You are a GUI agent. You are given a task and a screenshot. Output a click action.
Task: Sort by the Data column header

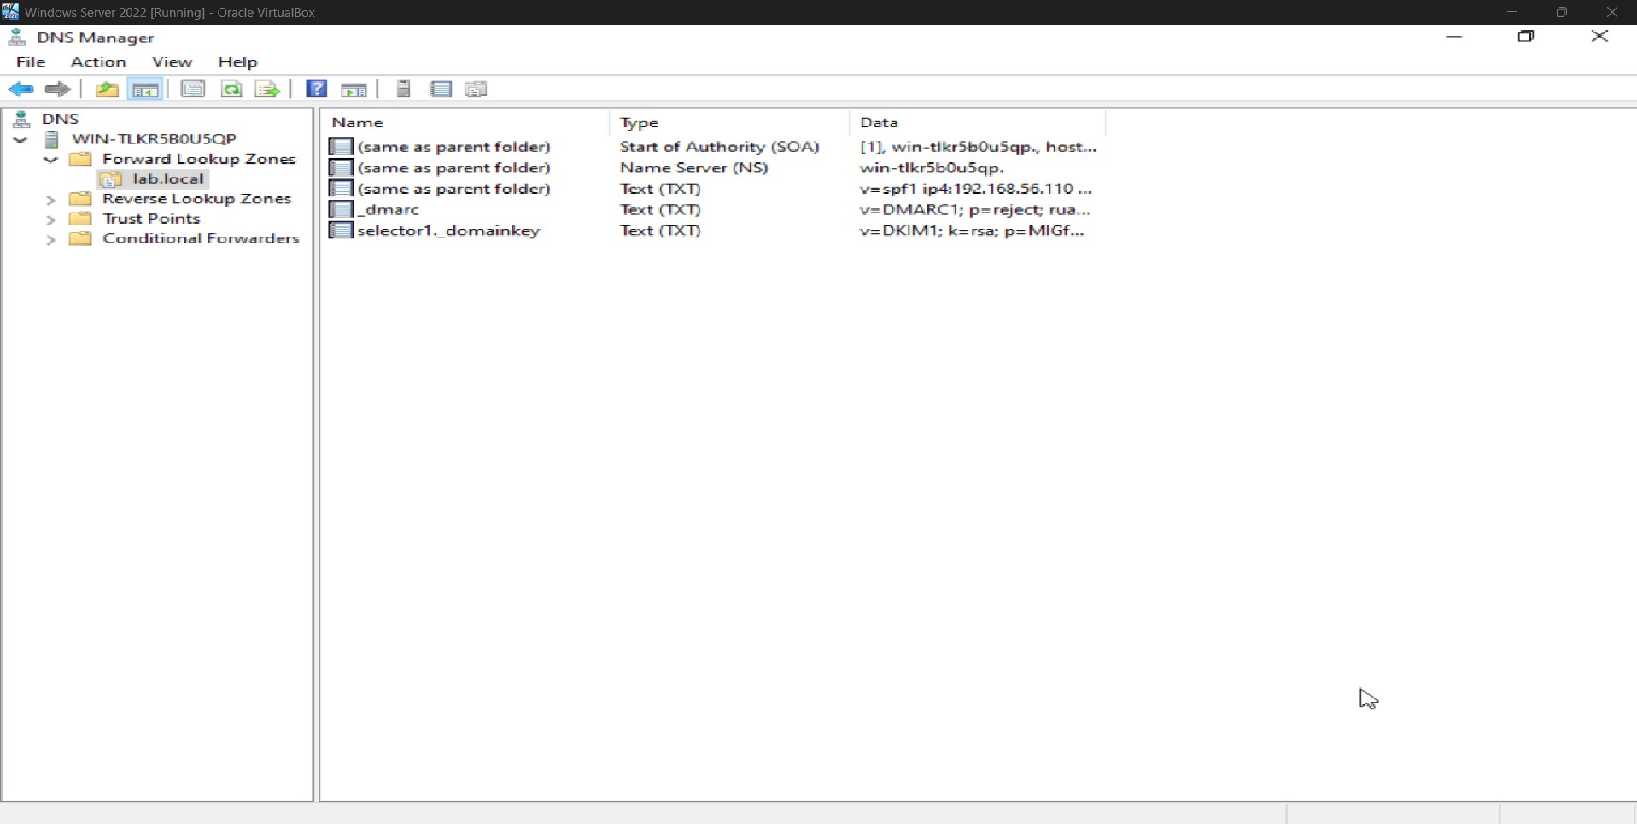(x=978, y=122)
